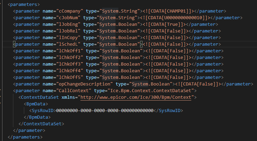This screenshot has width=257, height=141.
Task: Click the U0000000000010 job number value
Action: 183,18
